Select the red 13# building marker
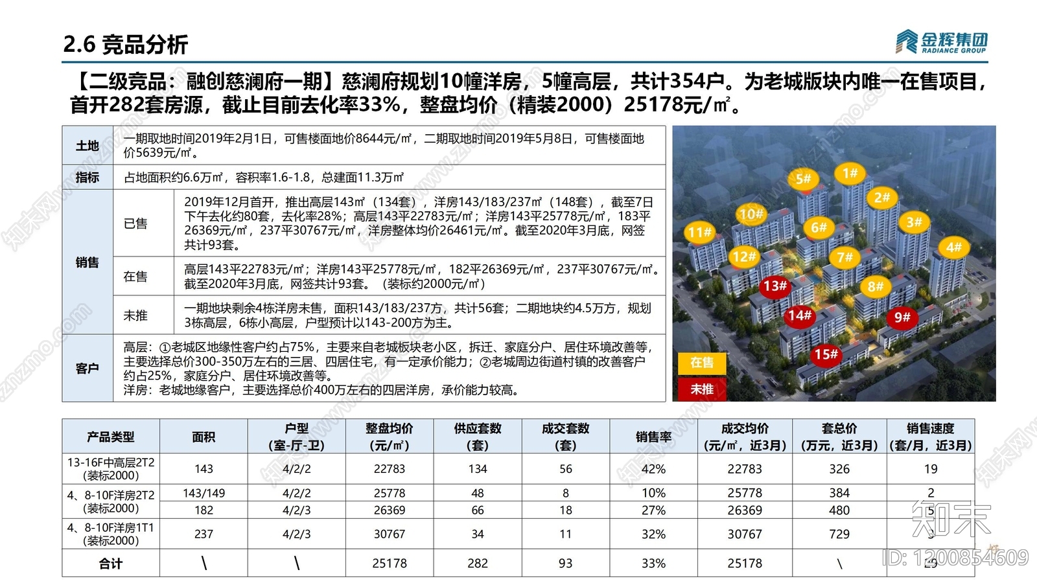Viewport: 1037px width, 583px height. tap(775, 286)
